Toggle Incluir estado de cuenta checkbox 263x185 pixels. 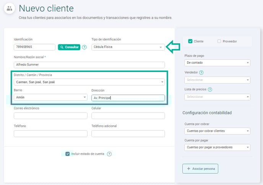pyautogui.click(x=68, y=154)
